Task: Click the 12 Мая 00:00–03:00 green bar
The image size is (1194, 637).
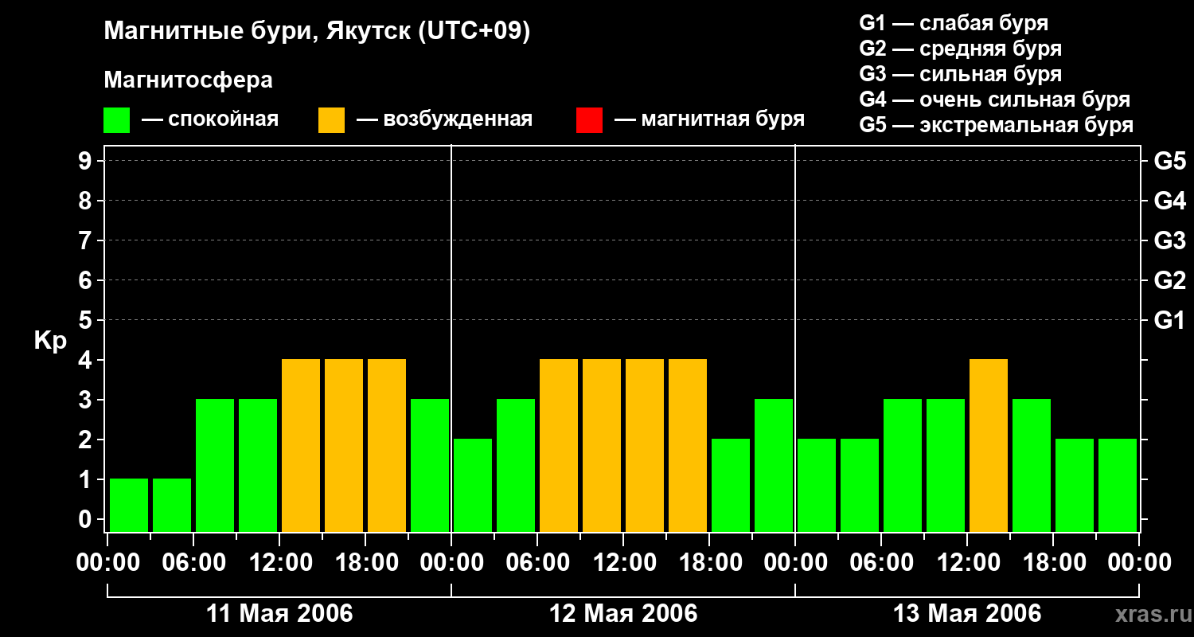Action: coord(473,485)
